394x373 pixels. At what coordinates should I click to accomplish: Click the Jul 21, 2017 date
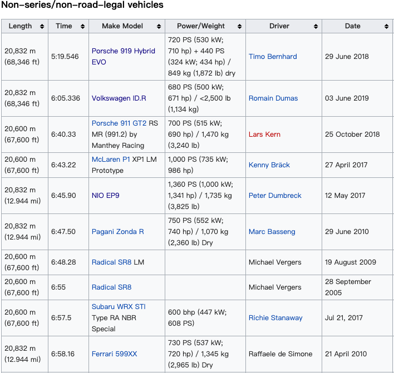pos(344,318)
